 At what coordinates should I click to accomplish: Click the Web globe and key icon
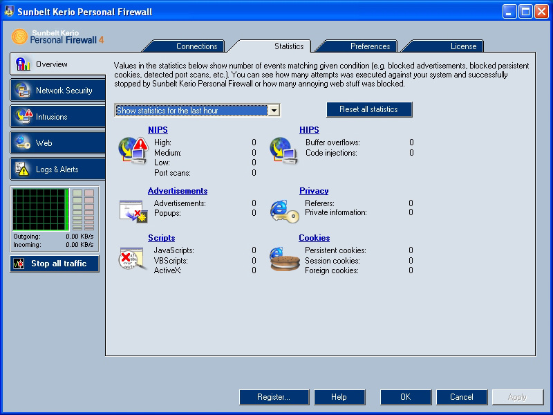point(23,142)
